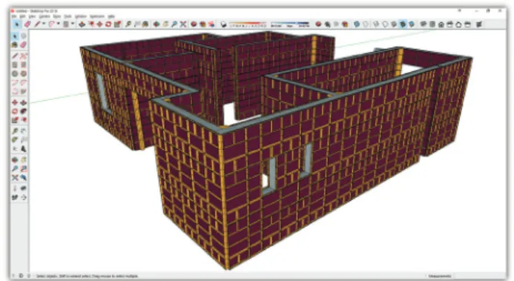This screenshot has height=281, width=514.
Task: Adjust the shadow date slider
Action: 248,24
